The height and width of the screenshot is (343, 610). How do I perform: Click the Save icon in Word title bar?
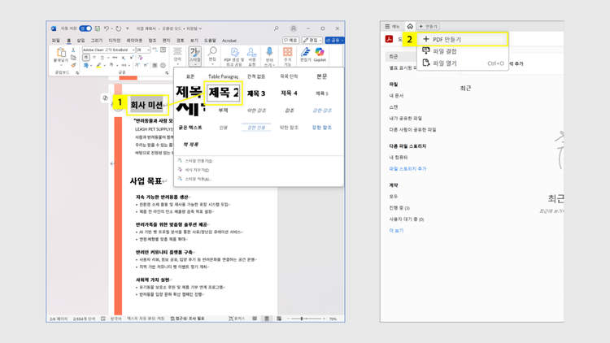click(98, 28)
